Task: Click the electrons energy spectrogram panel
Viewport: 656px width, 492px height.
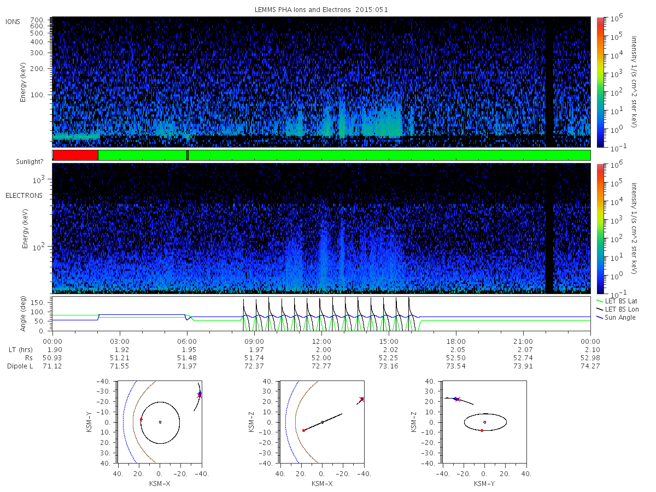Action: click(321, 228)
